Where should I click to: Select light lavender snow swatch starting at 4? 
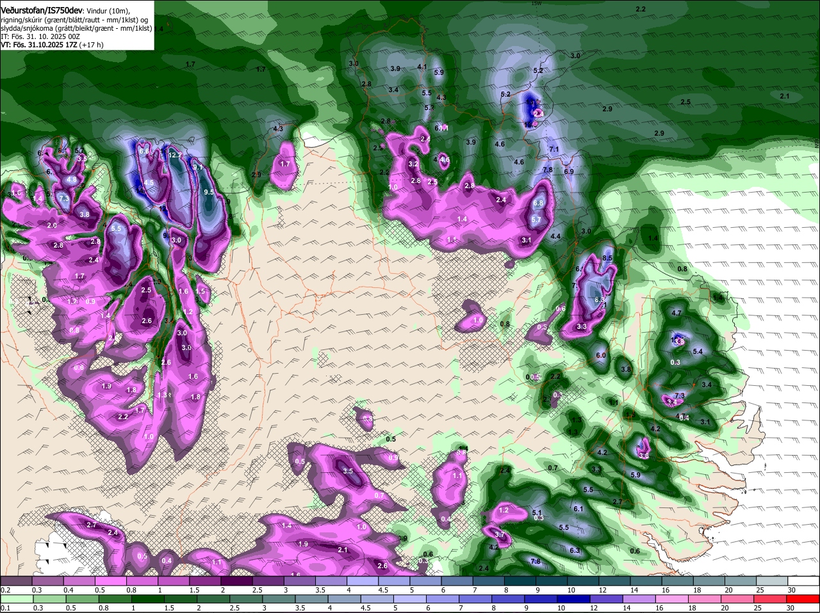tap(364, 581)
